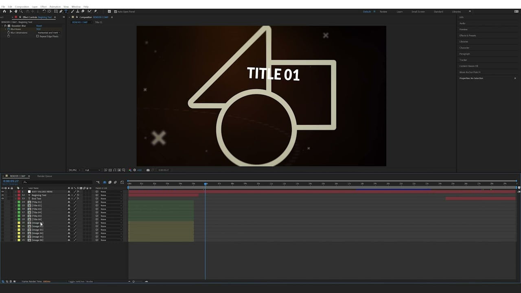Choose the Rotation tool
The image size is (521, 293).
44,11
